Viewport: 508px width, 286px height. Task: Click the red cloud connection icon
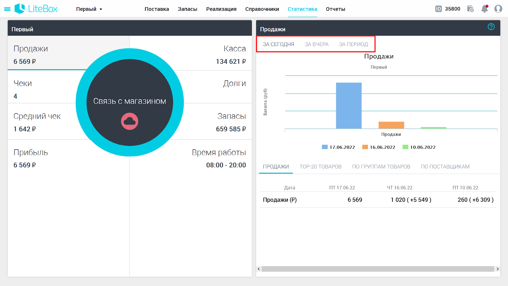(130, 121)
